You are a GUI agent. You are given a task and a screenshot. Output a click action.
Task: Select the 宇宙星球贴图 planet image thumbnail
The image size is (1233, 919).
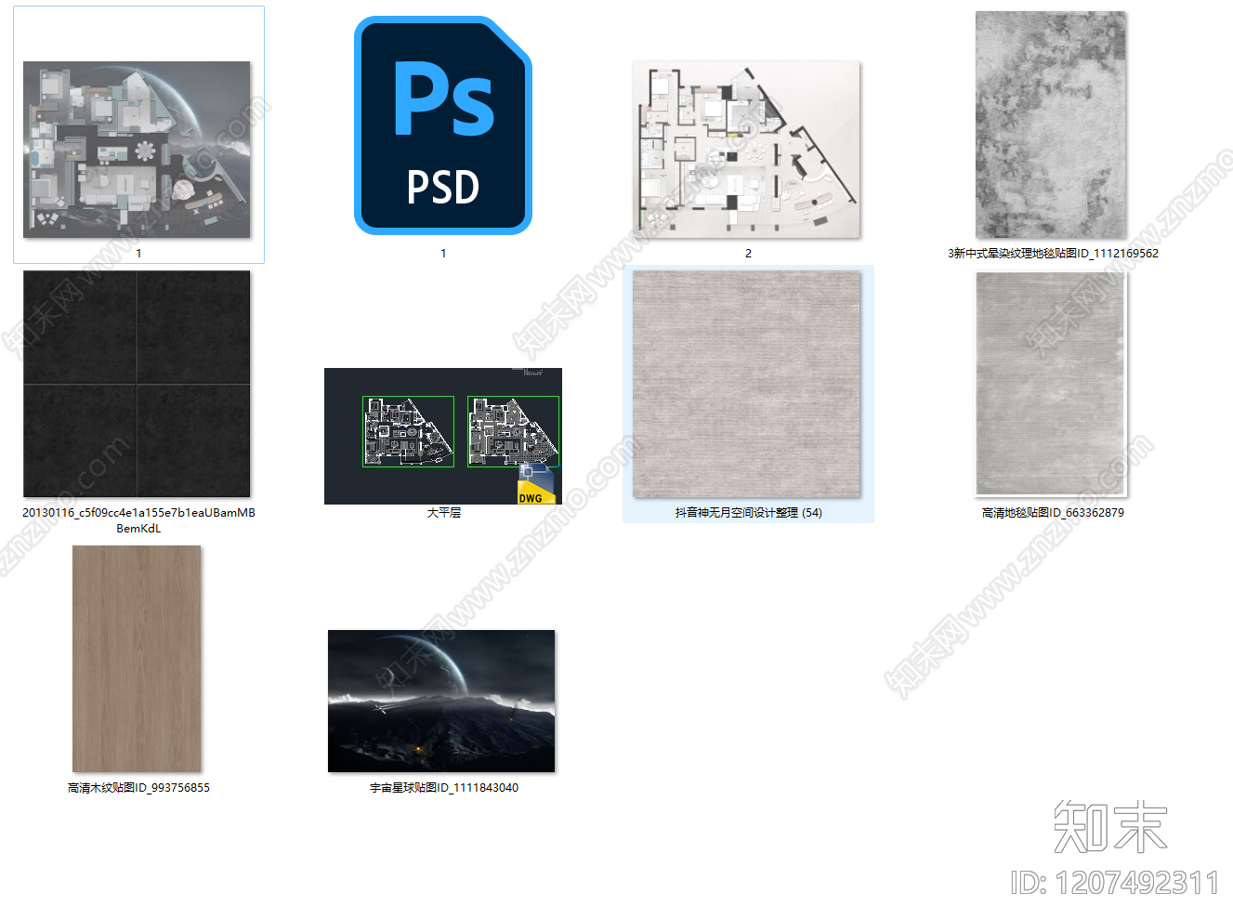tap(441, 701)
